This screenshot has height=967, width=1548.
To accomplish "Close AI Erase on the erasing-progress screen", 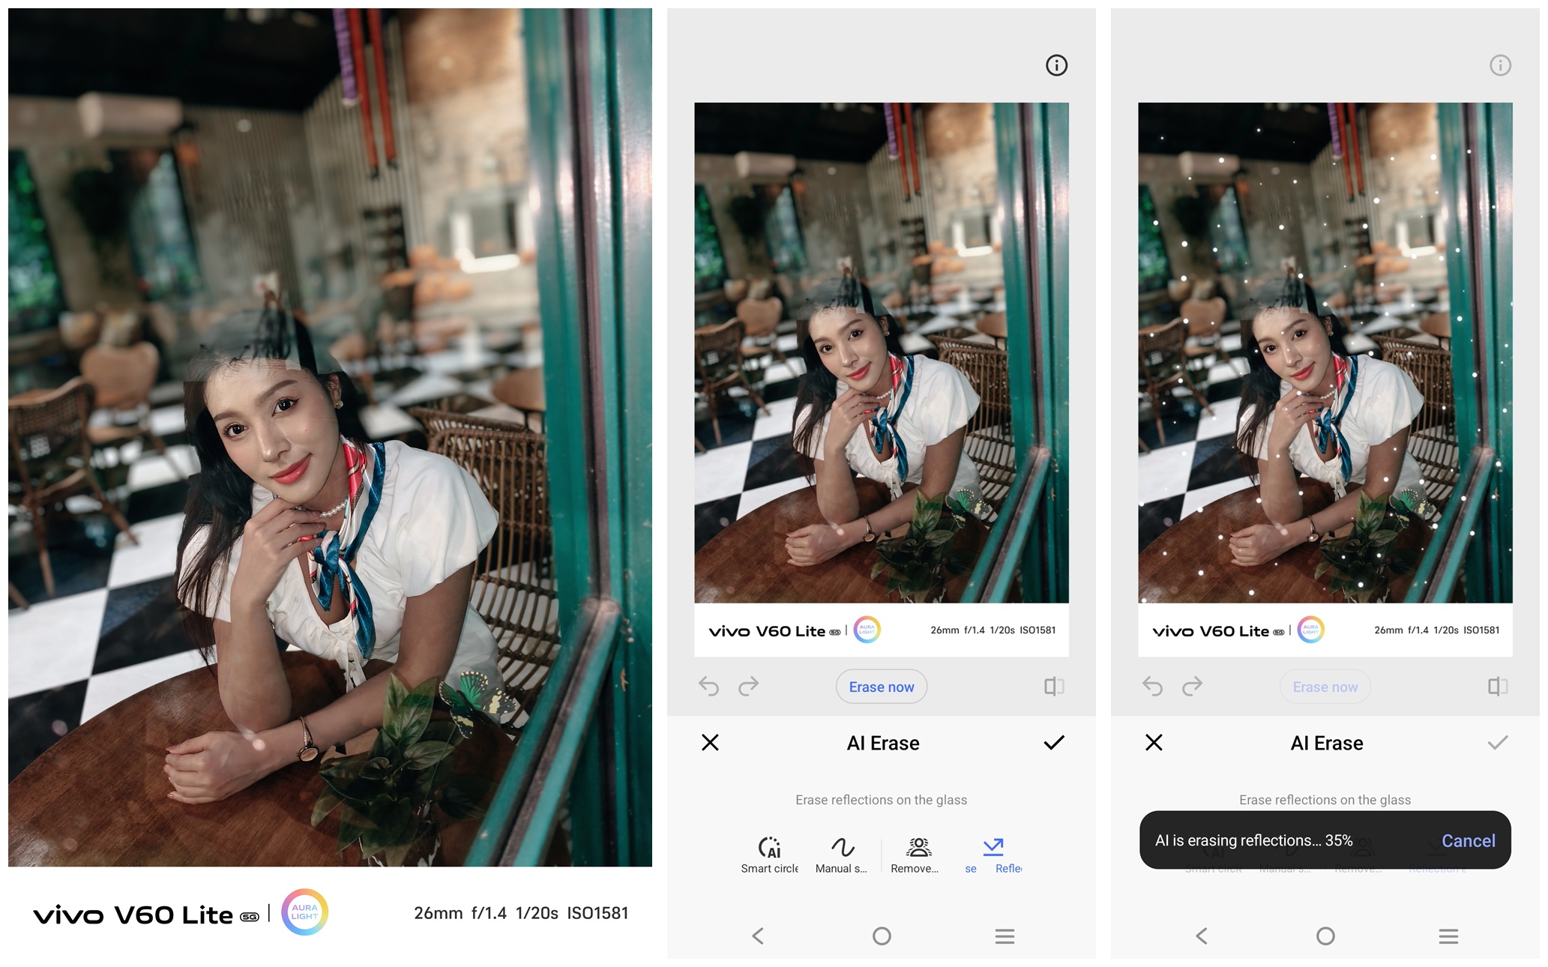I will [1154, 743].
